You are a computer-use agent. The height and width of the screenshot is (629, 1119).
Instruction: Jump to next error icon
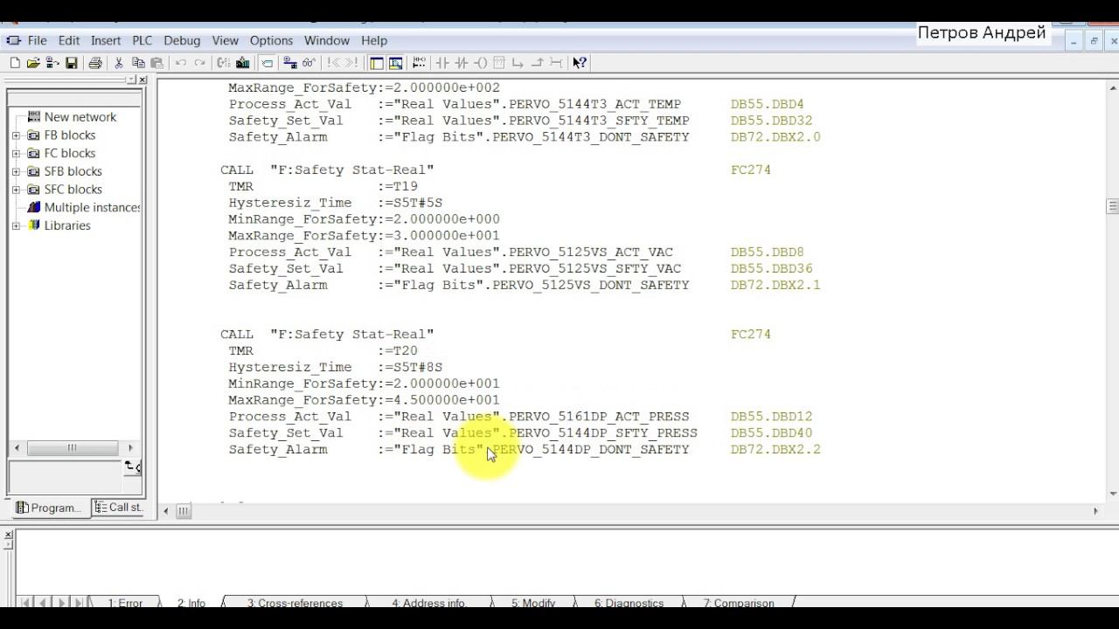(351, 63)
